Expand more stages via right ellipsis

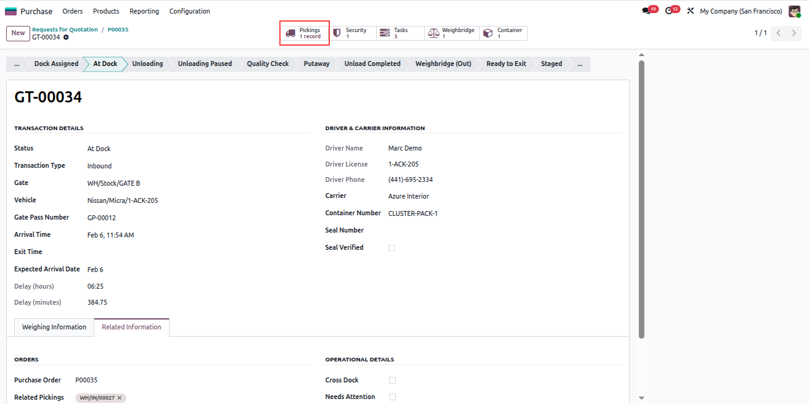click(x=580, y=64)
